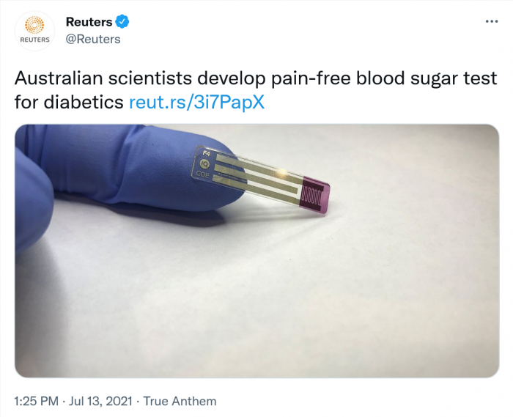Click the word REUTERS under avatar logo
Screen dimensions: 513x417
tap(34, 40)
